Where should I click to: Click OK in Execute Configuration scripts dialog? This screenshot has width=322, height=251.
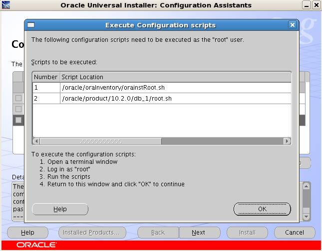tap(262, 209)
